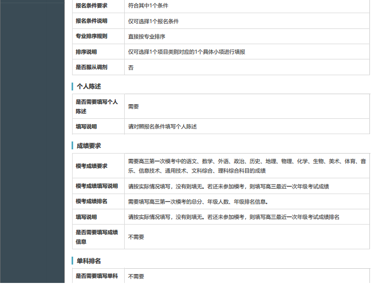This screenshot has width=371, height=284.
Task: Click the 单科排名 section heading
Action: pos(88,261)
